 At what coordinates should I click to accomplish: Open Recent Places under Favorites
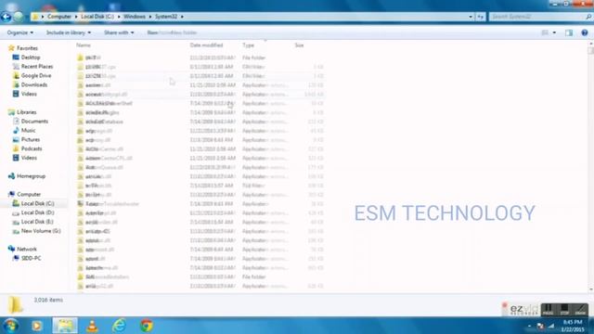[37, 66]
